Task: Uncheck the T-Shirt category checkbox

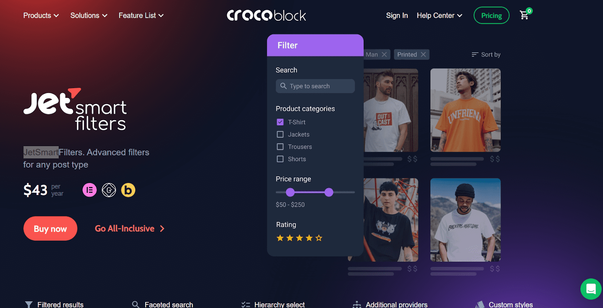Action: [x=280, y=122]
